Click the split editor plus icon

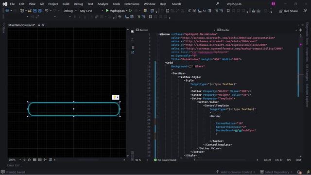coord(301,30)
